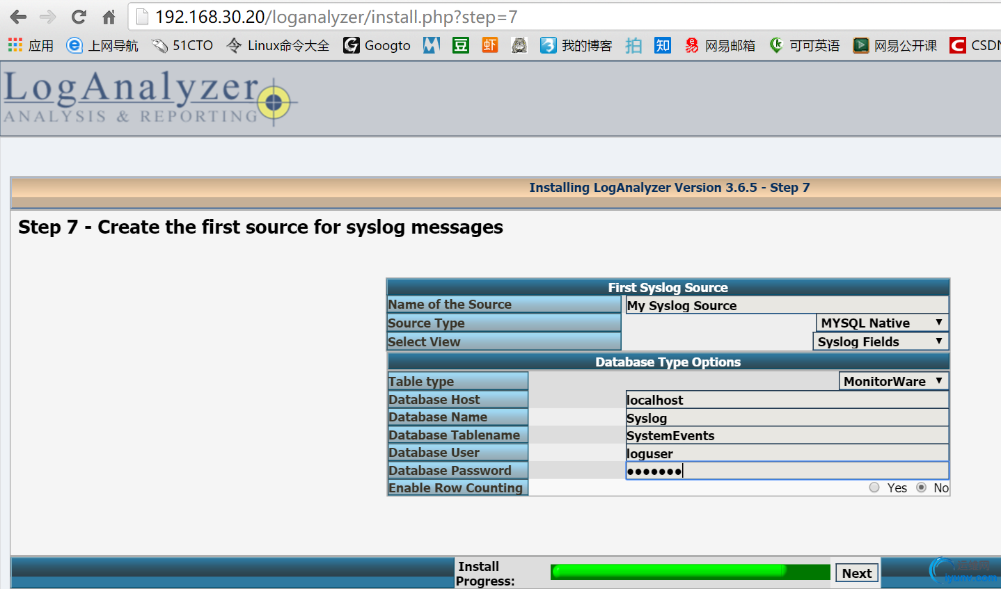
Task: Open the 网易邮箱 bookmark
Action: pyautogui.click(x=720, y=46)
